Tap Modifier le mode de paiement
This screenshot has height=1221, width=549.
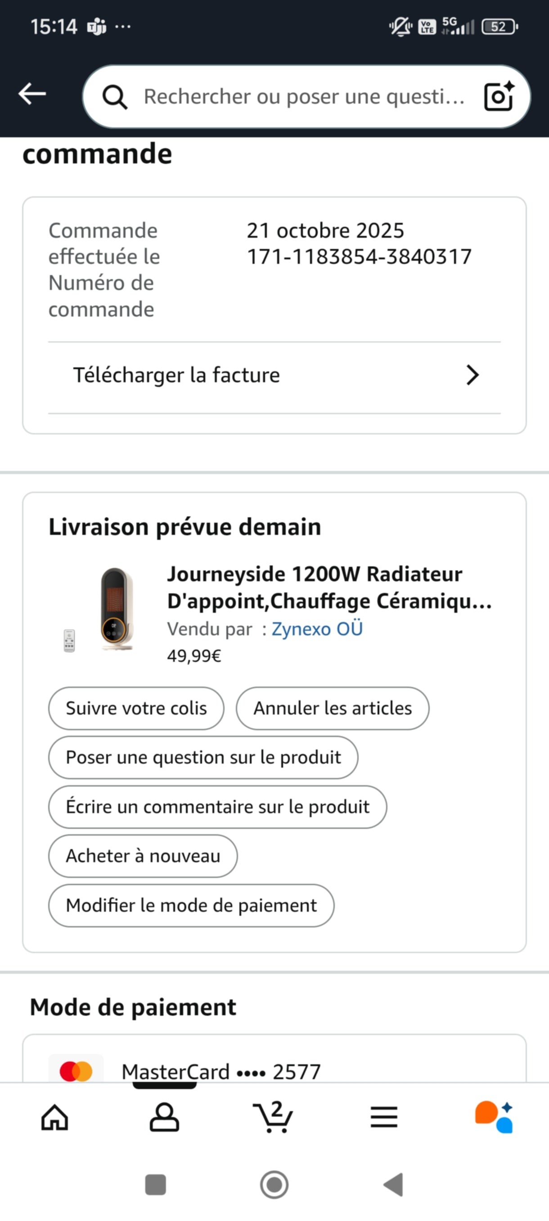pyautogui.click(x=191, y=905)
